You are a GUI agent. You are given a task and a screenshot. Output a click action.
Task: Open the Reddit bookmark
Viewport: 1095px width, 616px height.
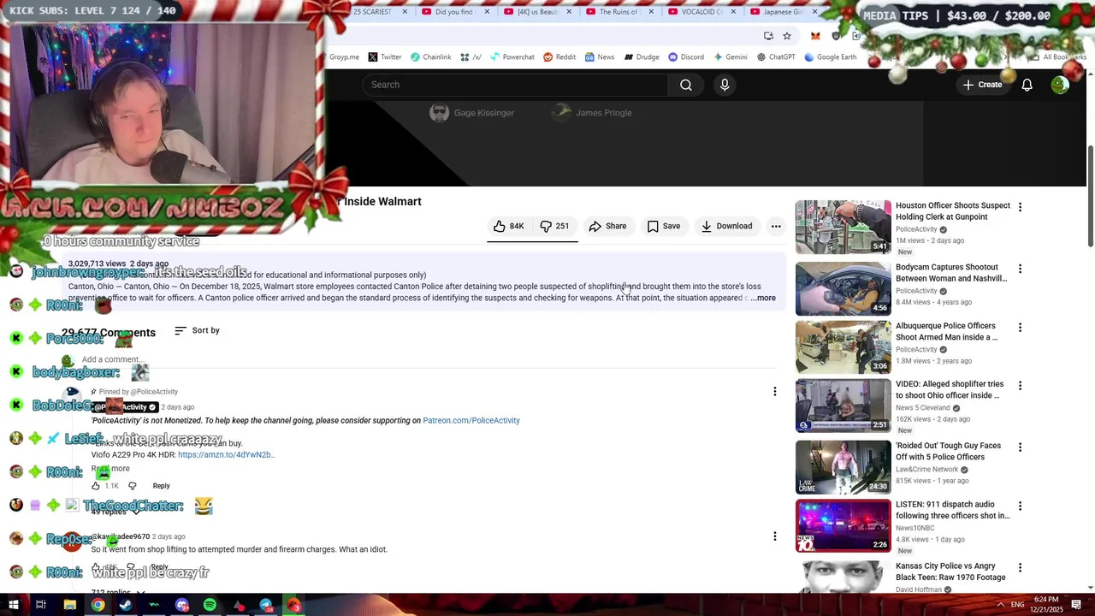(559, 57)
